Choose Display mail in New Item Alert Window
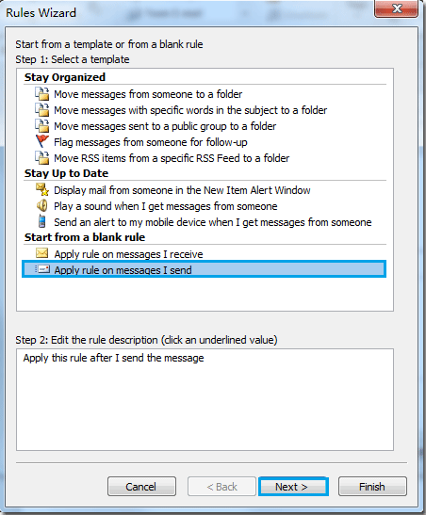 pos(182,190)
